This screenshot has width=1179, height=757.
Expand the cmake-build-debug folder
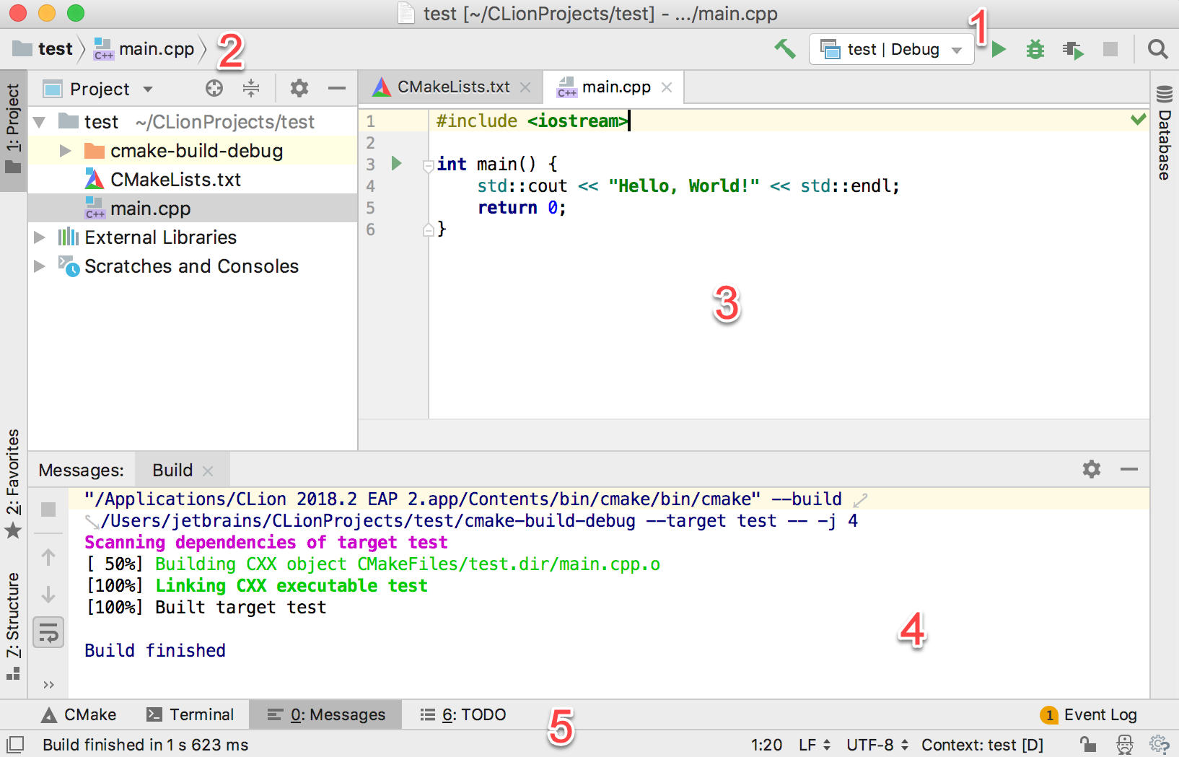click(65, 151)
